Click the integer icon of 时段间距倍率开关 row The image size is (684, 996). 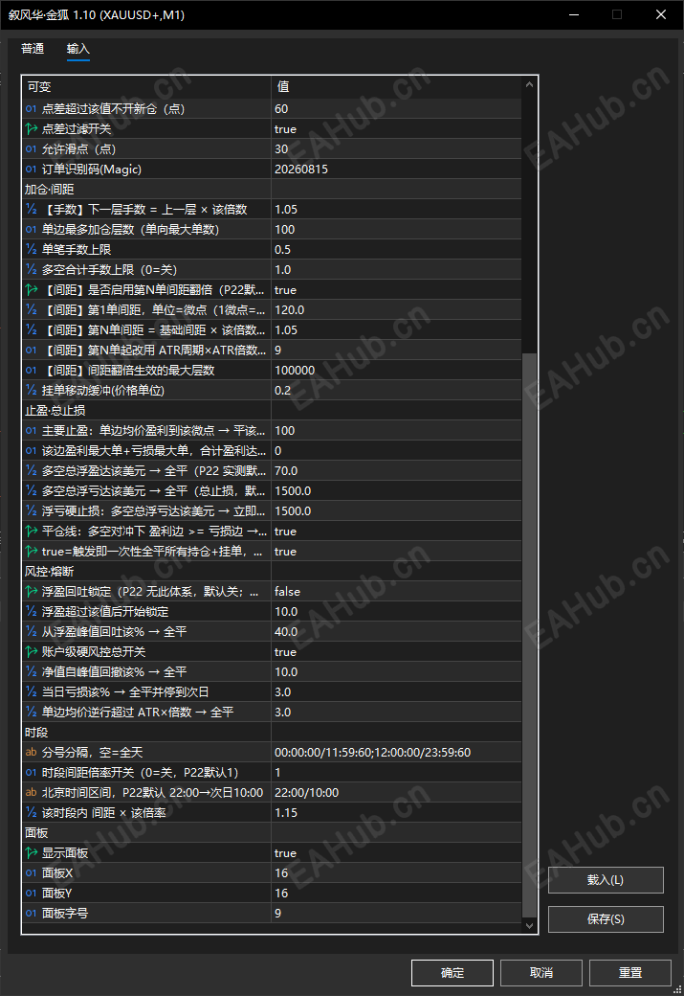click(x=31, y=773)
